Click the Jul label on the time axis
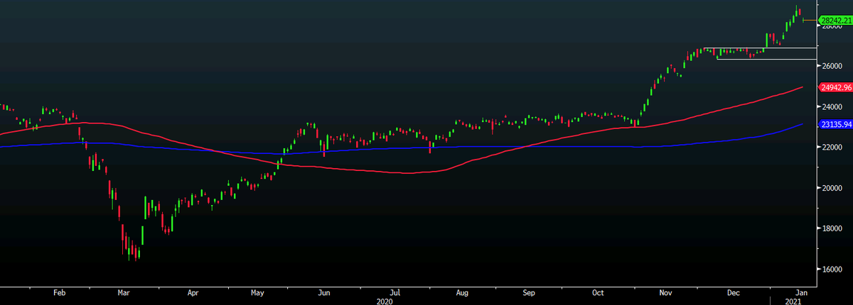 pyautogui.click(x=396, y=292)
